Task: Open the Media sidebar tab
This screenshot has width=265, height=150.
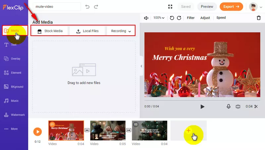Action: [15, 30]
